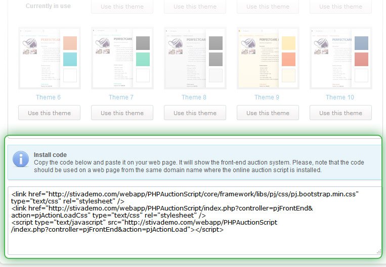Open the Theme 9 preview thumbnail
386x267 pixels.
(268, 58)
